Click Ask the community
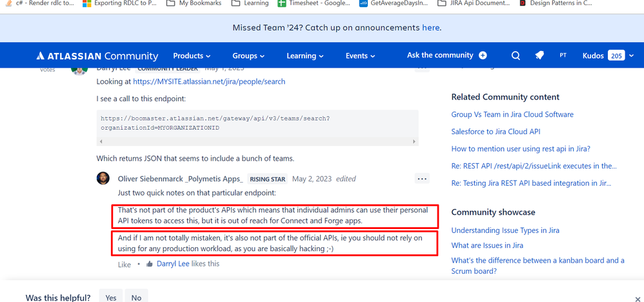Image resolution: width=644 pixels, height=302 pixels. (x=440, y=55)
